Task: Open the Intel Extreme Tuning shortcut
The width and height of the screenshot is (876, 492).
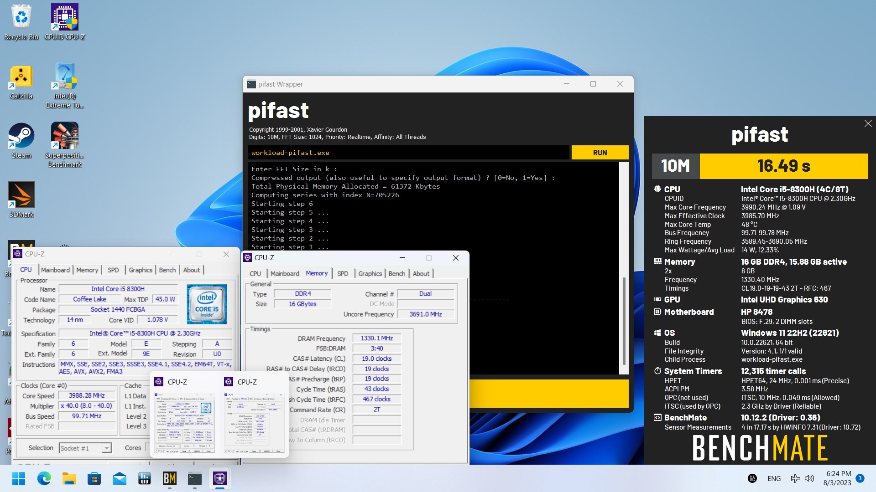Action: pyautogui.click(x=65, y=86)
